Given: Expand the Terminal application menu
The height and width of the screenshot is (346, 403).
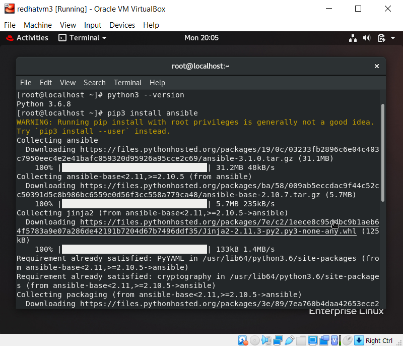Looking at the screenshot, I should [83, 38].
